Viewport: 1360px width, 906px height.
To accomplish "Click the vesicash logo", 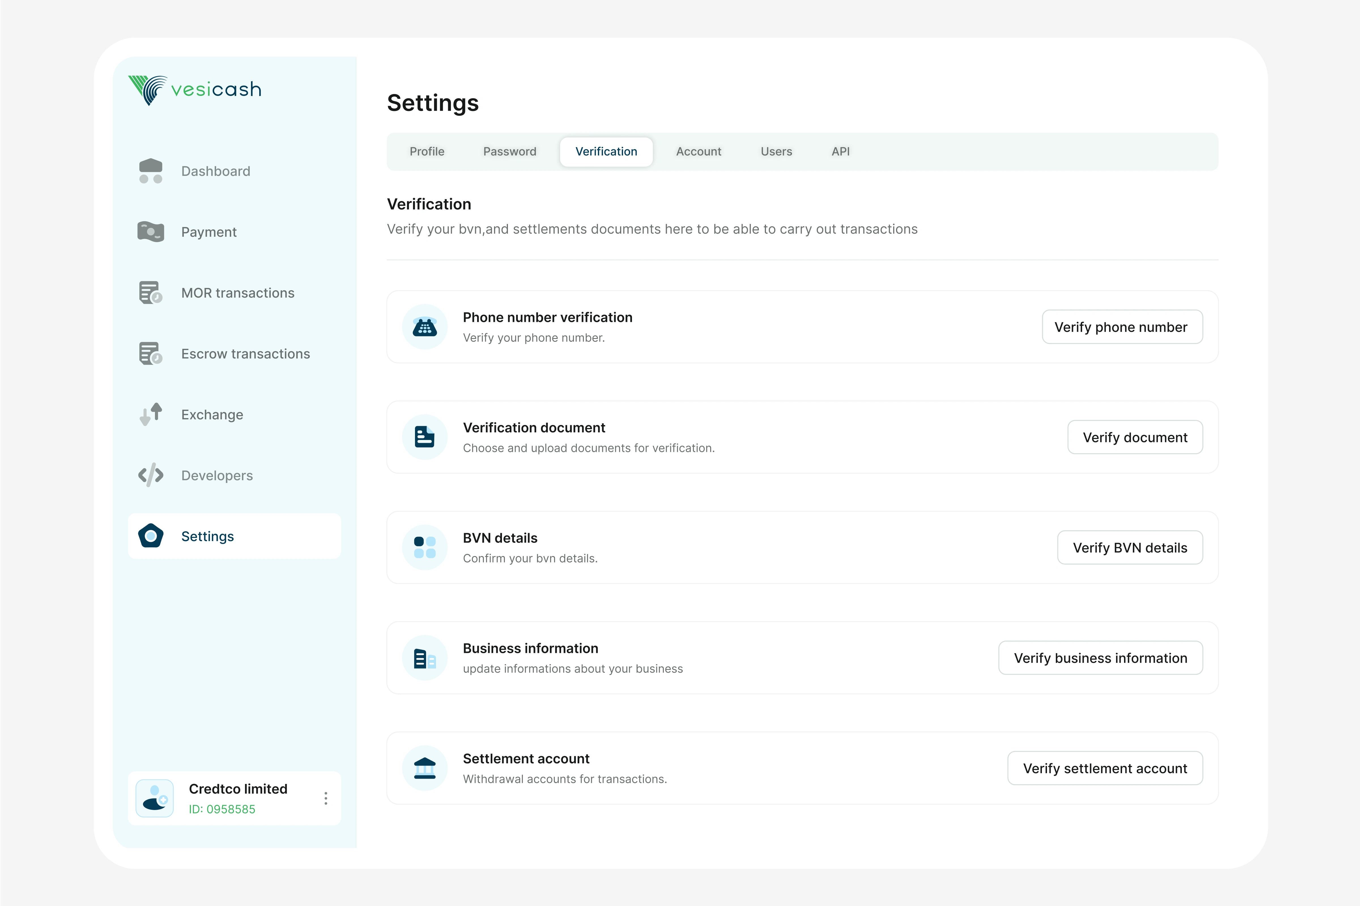I will (195, 89).
